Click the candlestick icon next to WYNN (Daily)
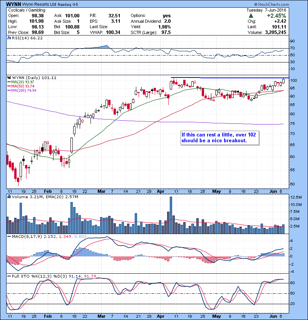The width and height of the screenshot is (308, 320). click(9, 77)
